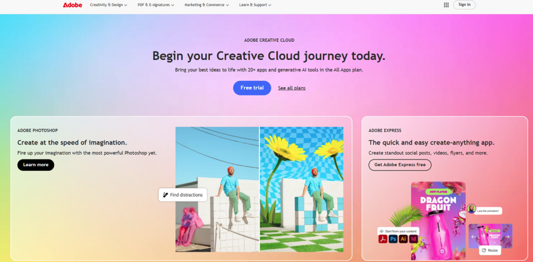
Task: Click the Illustrator Ai icon
Action: coord(403,239)
